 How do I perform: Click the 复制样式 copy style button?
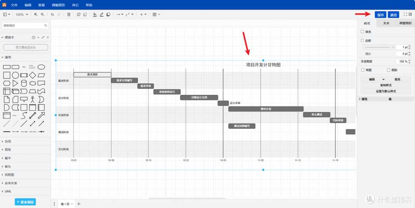pos(386,85)
